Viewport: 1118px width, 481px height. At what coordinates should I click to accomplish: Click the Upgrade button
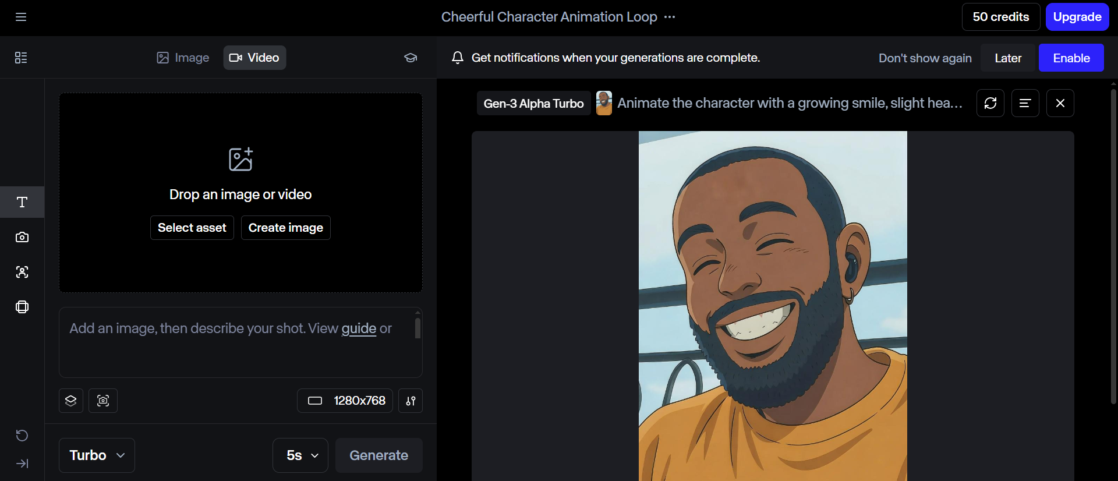click(1077, 17)
